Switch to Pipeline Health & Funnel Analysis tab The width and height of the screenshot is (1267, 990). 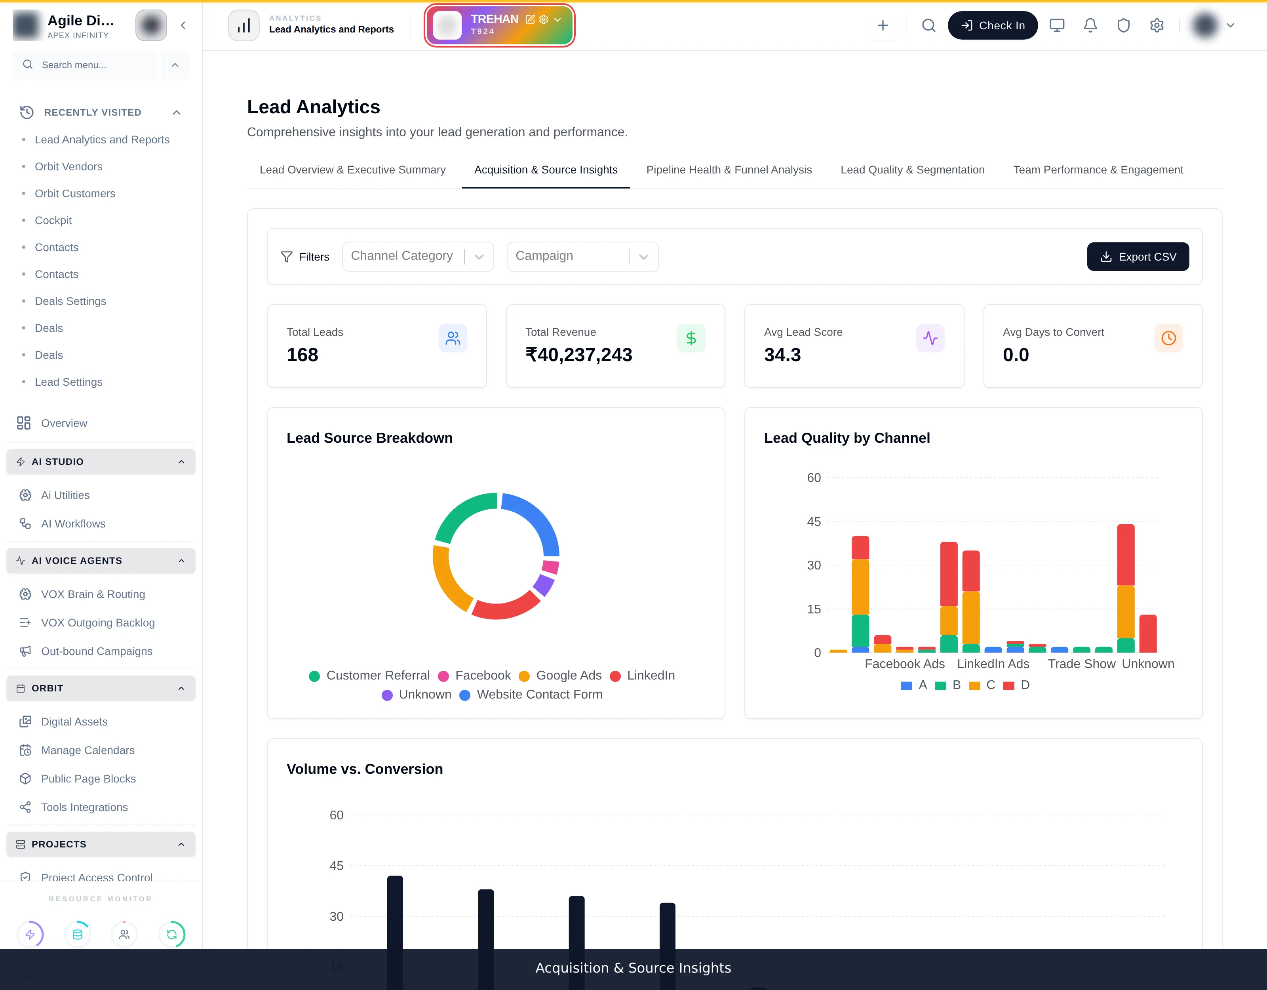(729, 170)
